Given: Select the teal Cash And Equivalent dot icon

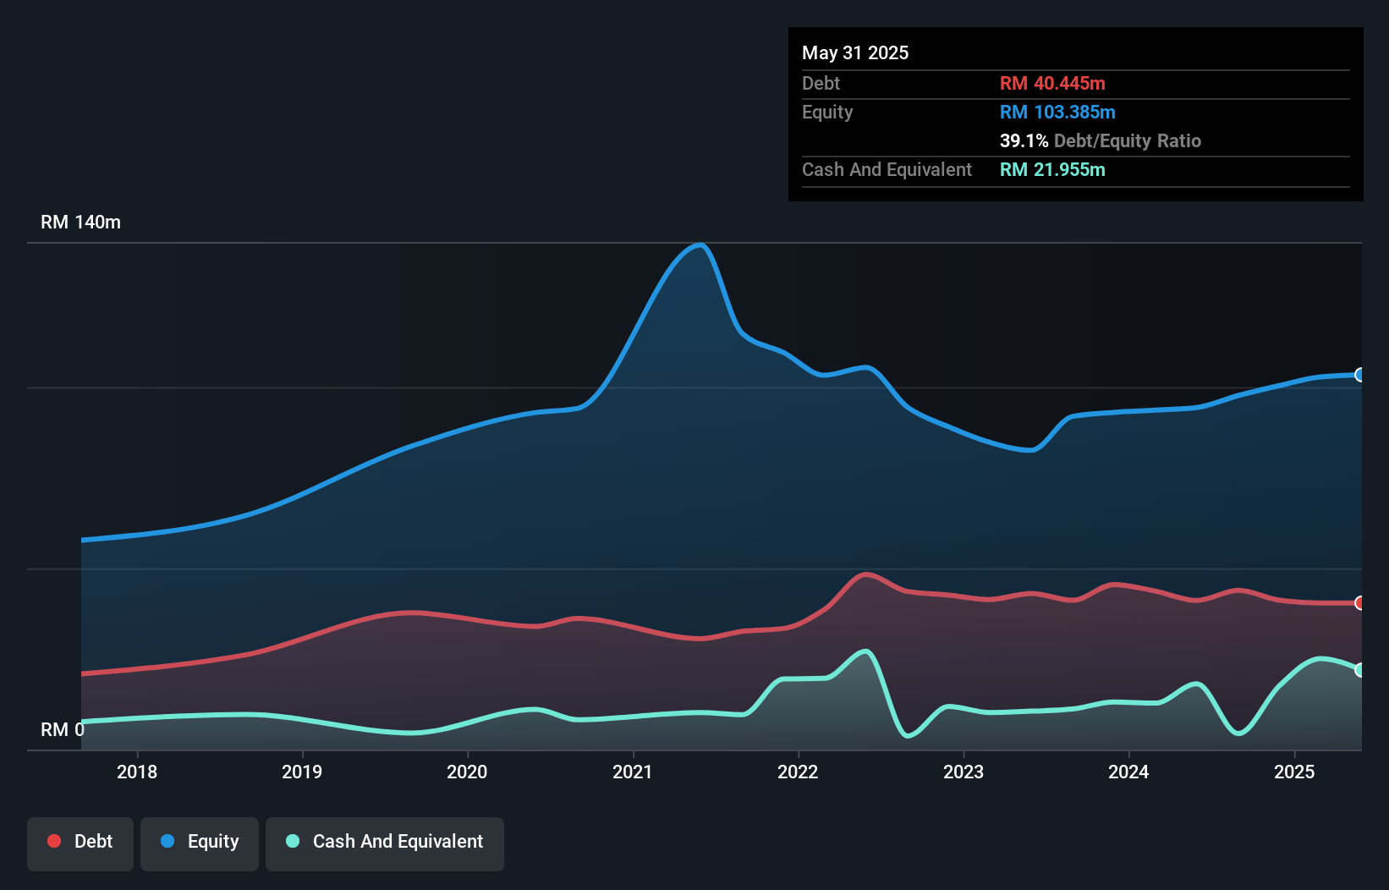Looking at the screenshot, I should pyautogui.click(x=291, y=841).
